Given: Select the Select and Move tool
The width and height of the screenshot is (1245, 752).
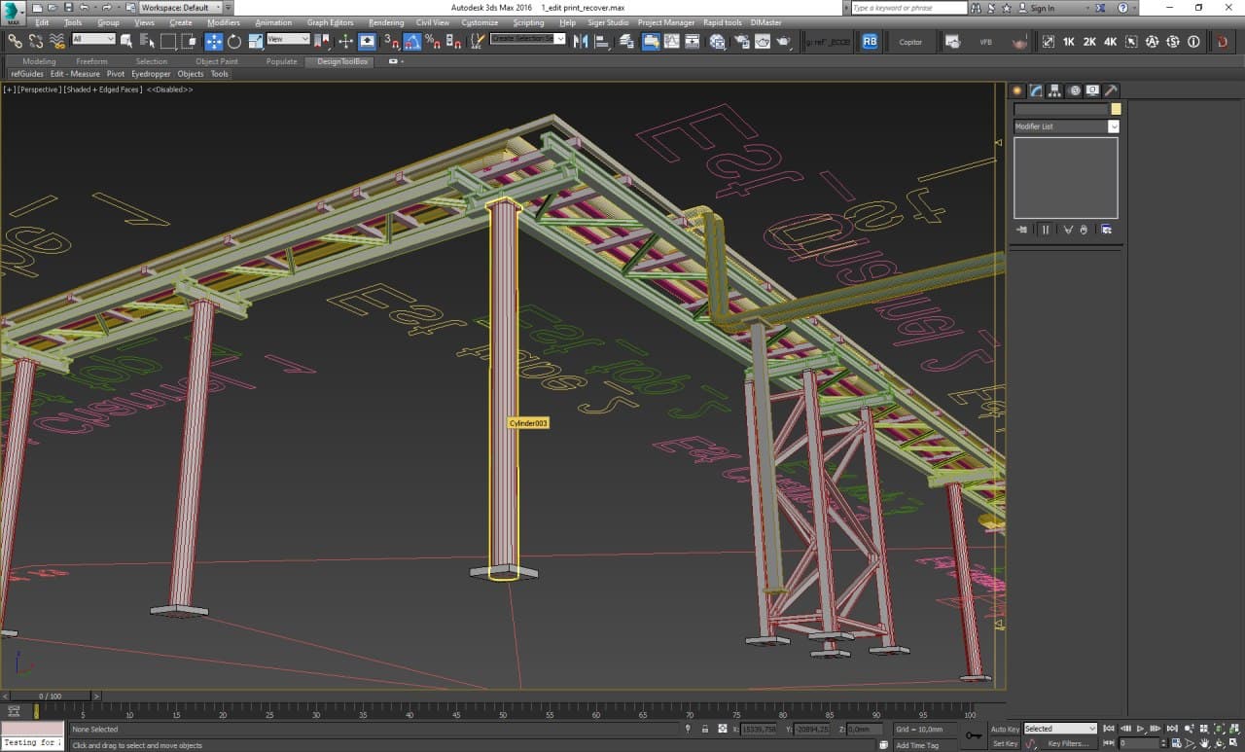Looking at the screenshot, I should click(213, 41).
